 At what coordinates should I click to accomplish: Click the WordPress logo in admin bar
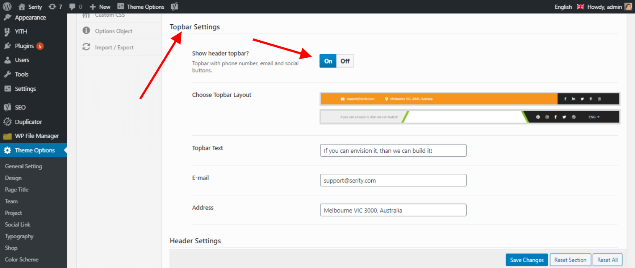click(x=7, y=7)
